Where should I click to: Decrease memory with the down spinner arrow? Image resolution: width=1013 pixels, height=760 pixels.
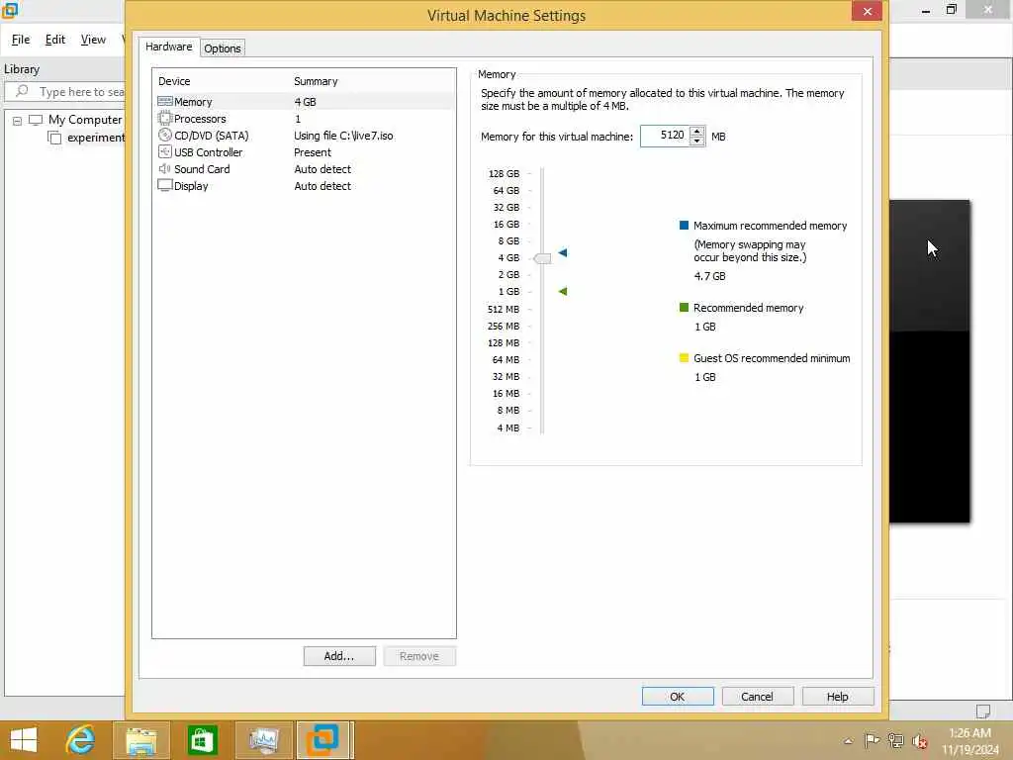pyautogui.click(x=696, y=141)
